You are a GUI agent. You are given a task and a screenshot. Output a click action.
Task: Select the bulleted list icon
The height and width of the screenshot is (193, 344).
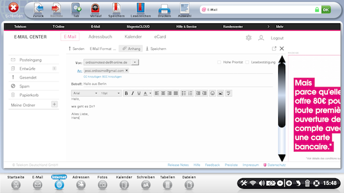(184, 94)
